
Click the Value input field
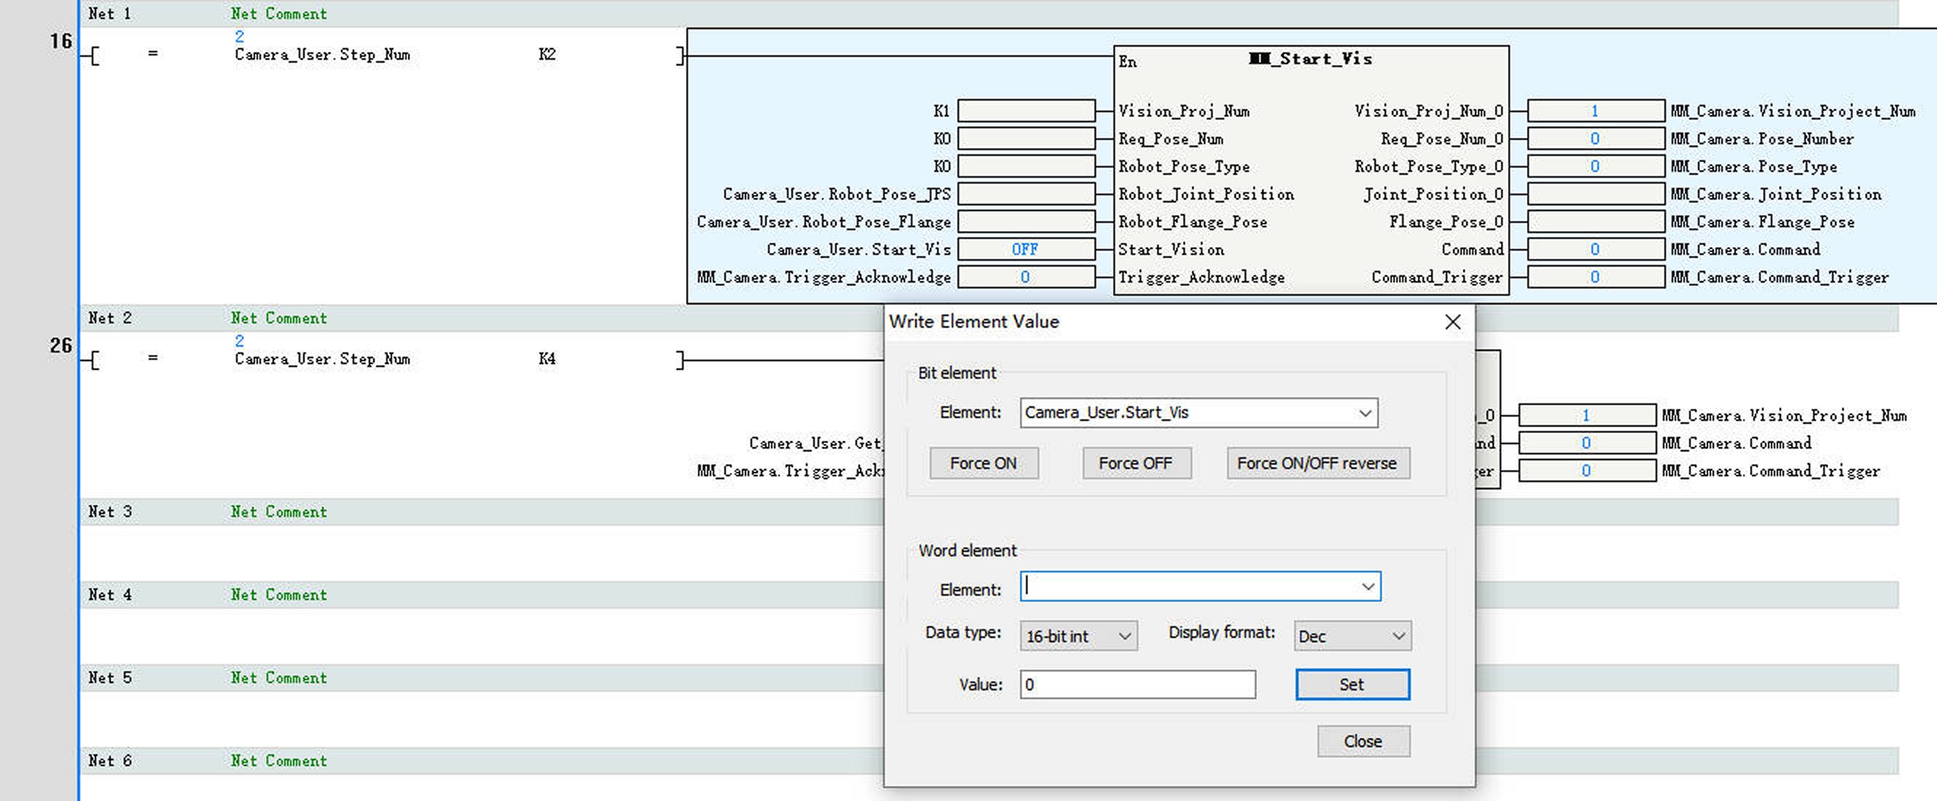pyautogui.click(x=1136, y=684)
